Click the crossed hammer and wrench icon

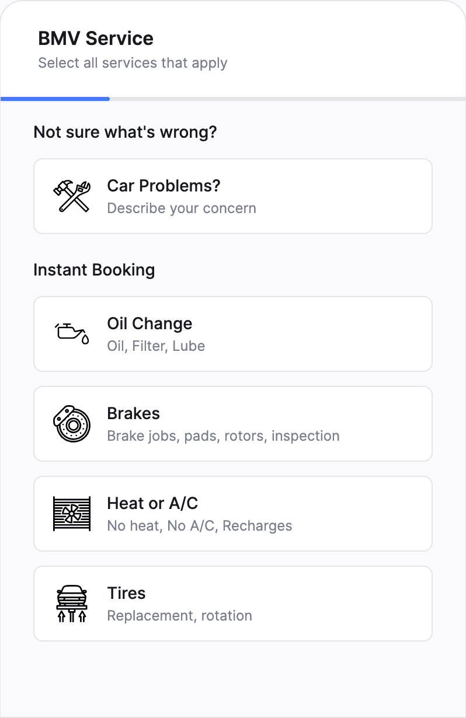pyautogui.click(x=72, y=196)
